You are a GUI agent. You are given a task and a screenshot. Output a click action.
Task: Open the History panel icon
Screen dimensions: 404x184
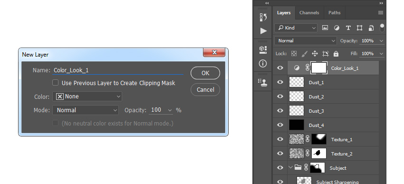coord(263,17)
